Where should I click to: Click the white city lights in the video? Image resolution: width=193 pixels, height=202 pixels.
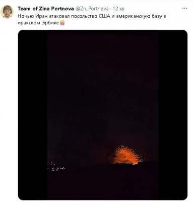point(56,167)
